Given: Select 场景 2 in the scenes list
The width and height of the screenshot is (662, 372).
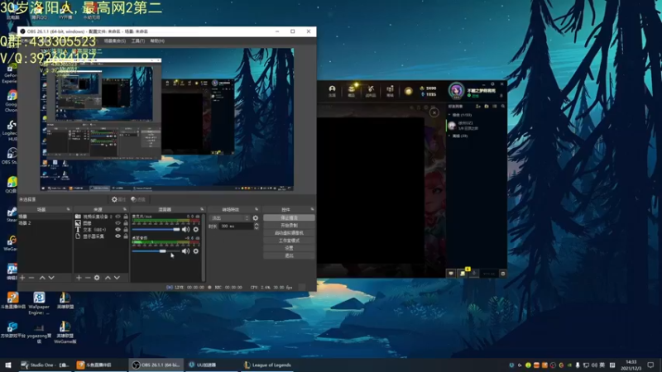Looking at the screenshot, I should [x=45, y=223].
